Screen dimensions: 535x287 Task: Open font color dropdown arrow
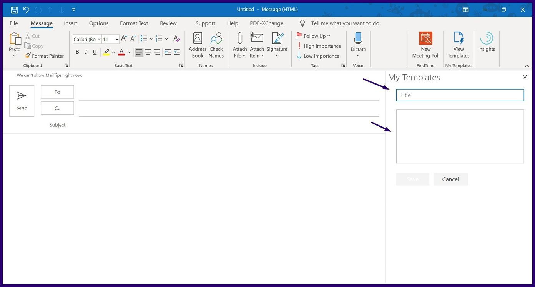129,52
